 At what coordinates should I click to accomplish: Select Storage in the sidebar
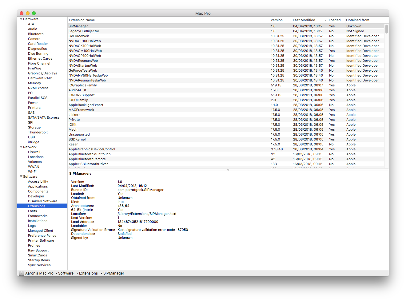tap(34, 127)
